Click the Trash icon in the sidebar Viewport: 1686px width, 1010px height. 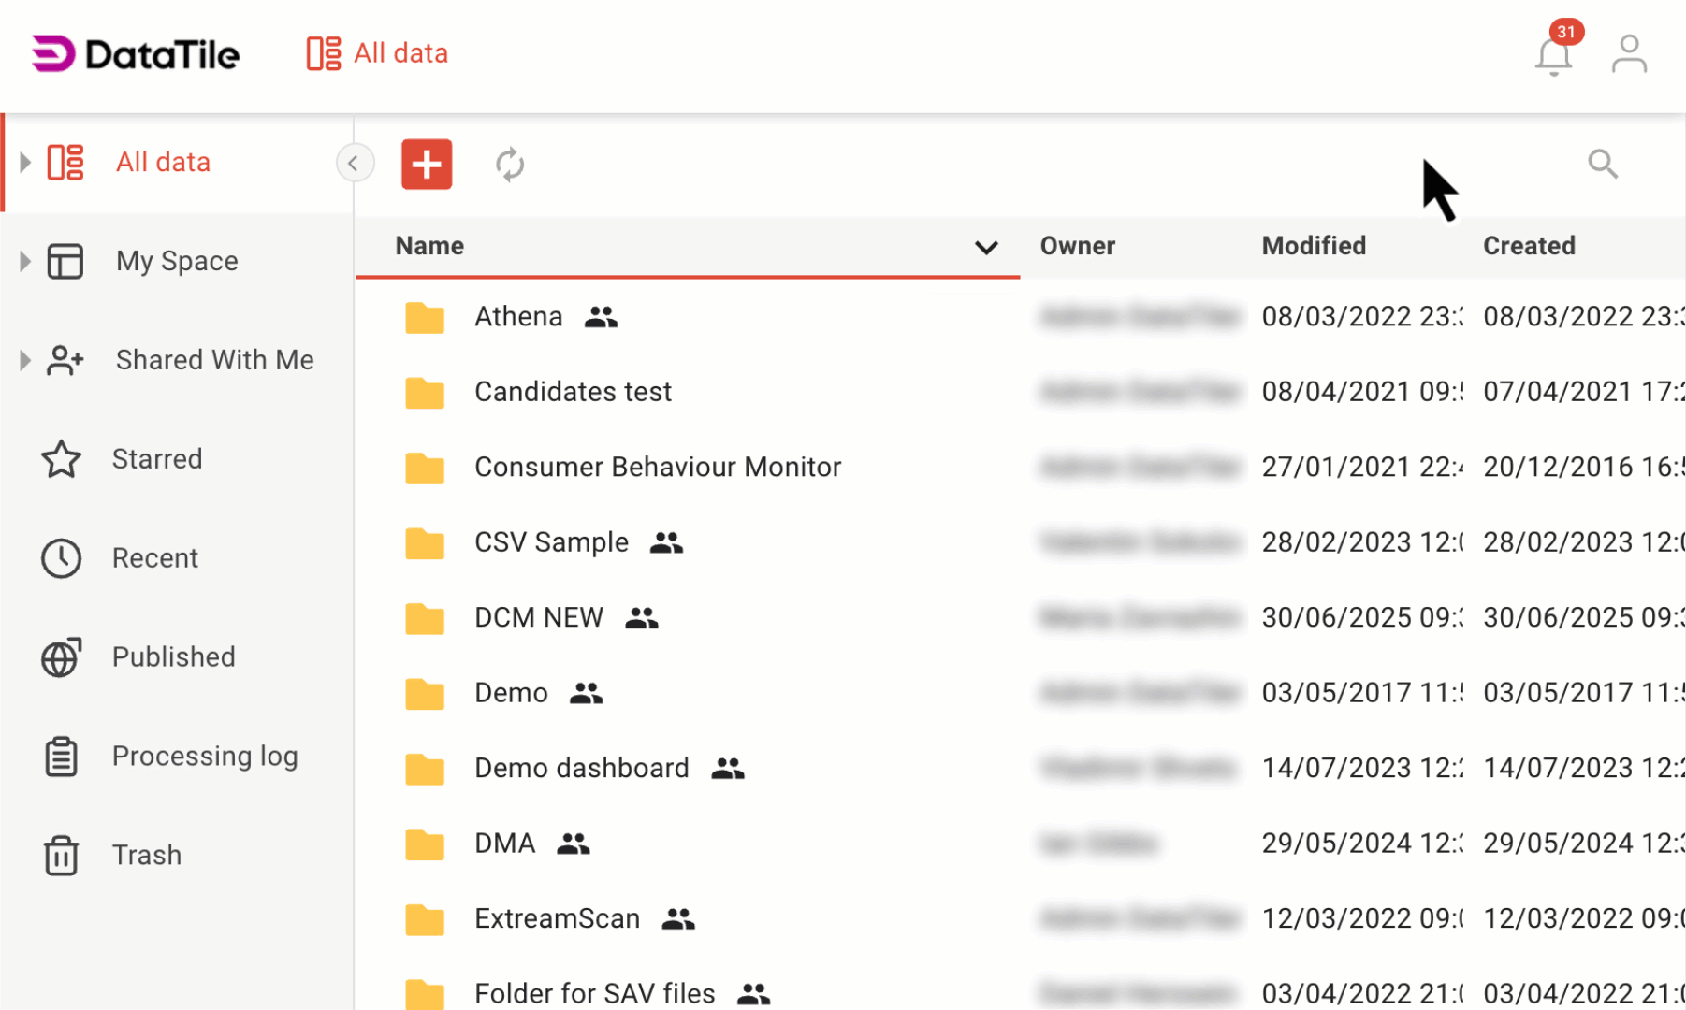60,855
